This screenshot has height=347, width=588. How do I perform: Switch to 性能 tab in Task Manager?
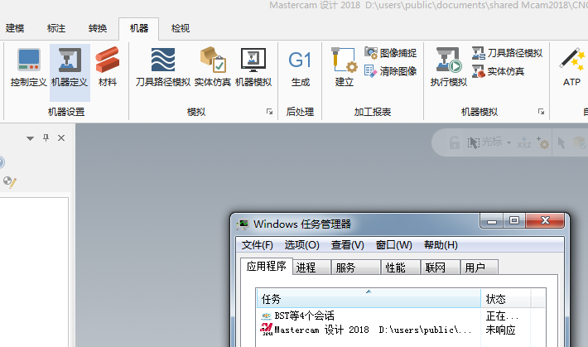(401, 267)
